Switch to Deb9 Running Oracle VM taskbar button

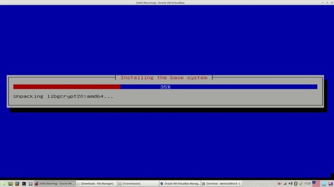tap(55, 183)
